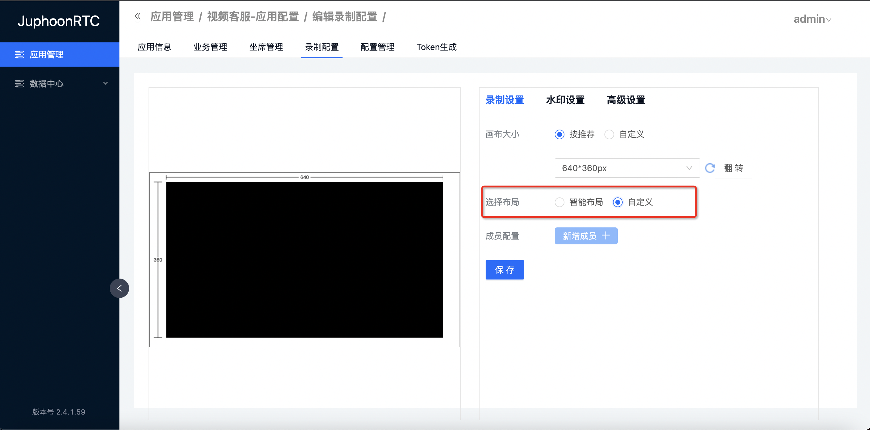This screenshot has height=430, width=870.
Task: Select 自定义 radio for layout selection
Action: point(618,202)
